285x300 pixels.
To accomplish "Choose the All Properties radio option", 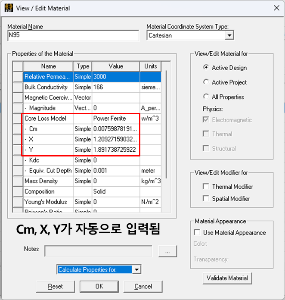I will pyautogui.click(x=206, y=97).
